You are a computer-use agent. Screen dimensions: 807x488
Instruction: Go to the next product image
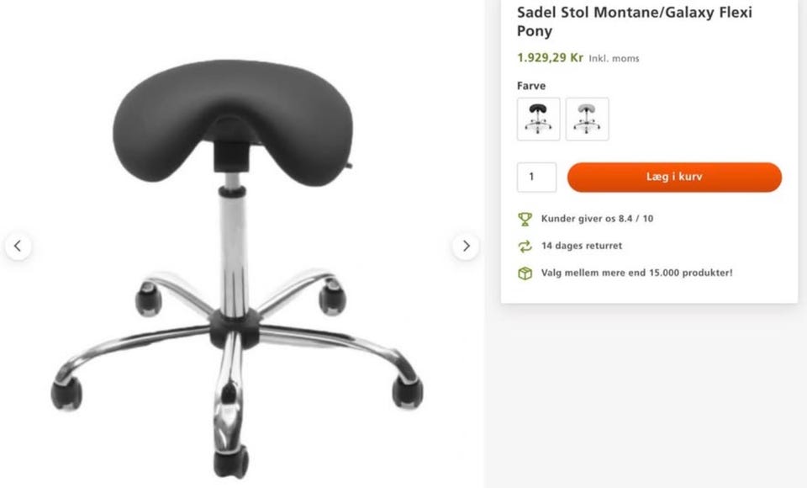[x=466, y=247]
